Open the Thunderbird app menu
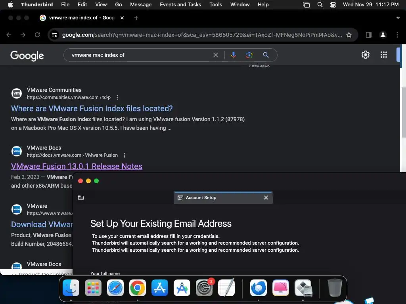Screen dimensions: 406x304 pyautogui.click(x=37, y=4)
